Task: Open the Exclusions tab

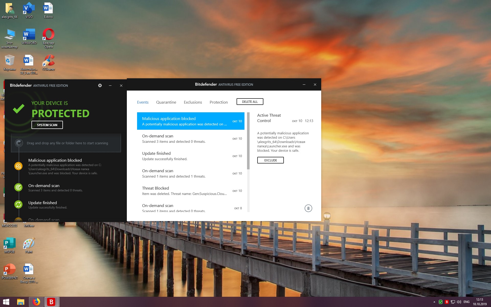Action: 193,102
